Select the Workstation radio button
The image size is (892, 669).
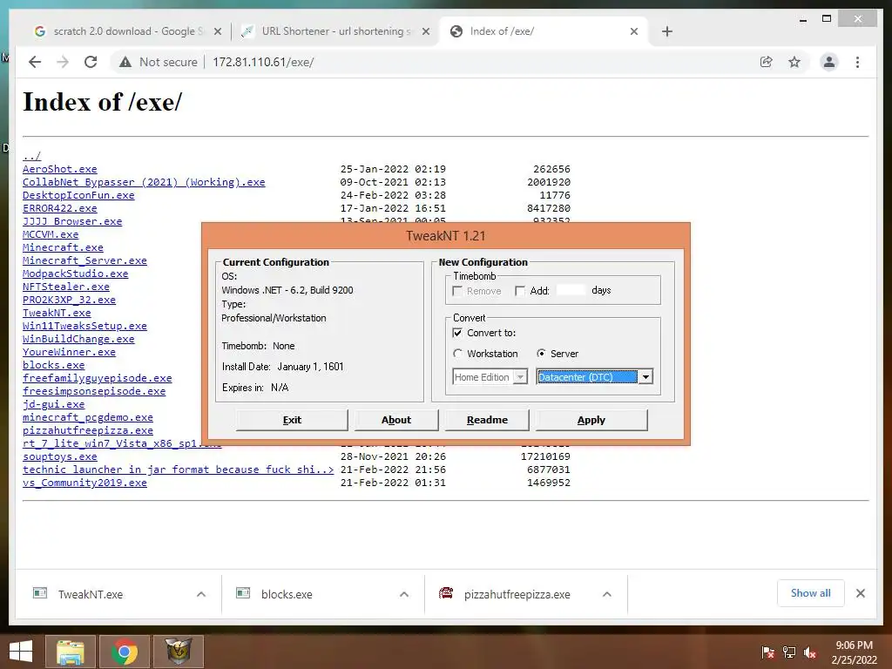(457, 354)
